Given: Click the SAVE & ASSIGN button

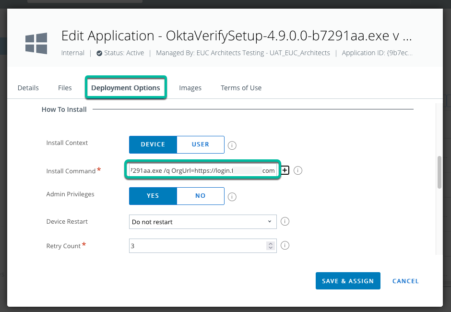Looking at the screenshot, I should coord(347,281).
